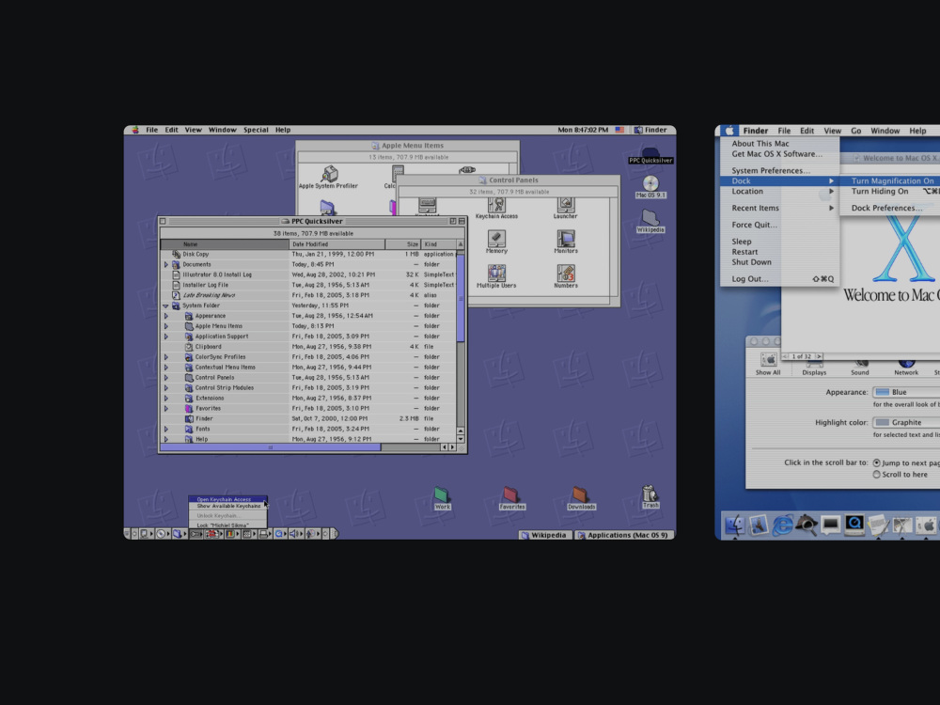940x705 pixels.
Task: Open Mail from the Mac OS X Dock
Action: click(759, 525)
